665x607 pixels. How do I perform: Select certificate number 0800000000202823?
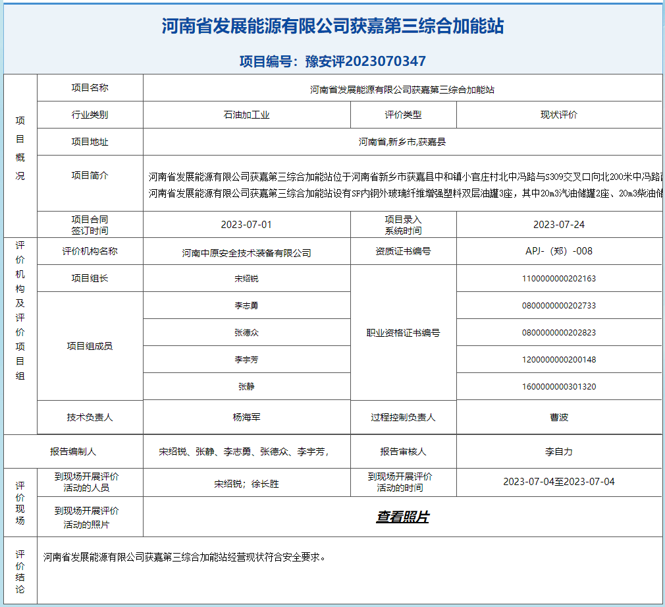559,333
